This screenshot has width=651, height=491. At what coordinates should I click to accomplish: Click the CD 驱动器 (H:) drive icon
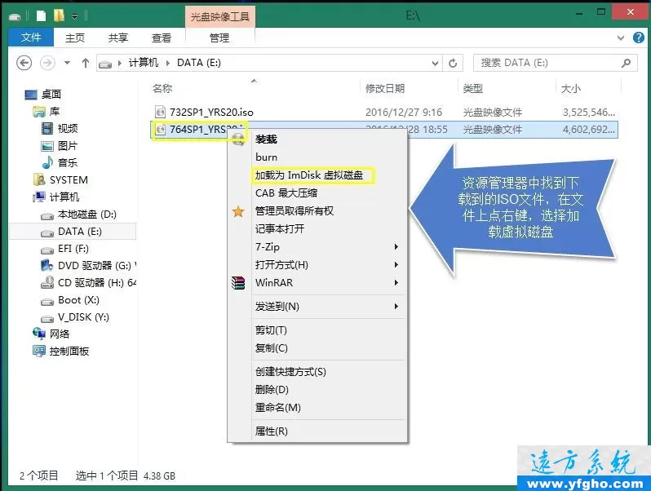point(47,282)
